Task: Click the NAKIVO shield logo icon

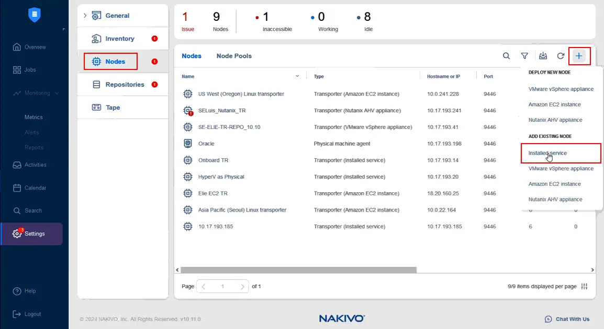Action: tap(35, 15)
